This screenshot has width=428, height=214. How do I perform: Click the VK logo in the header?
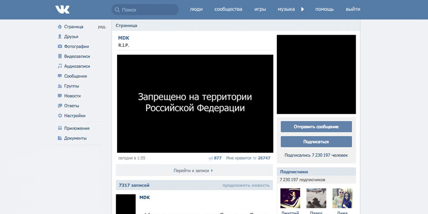tap(62, 10)
